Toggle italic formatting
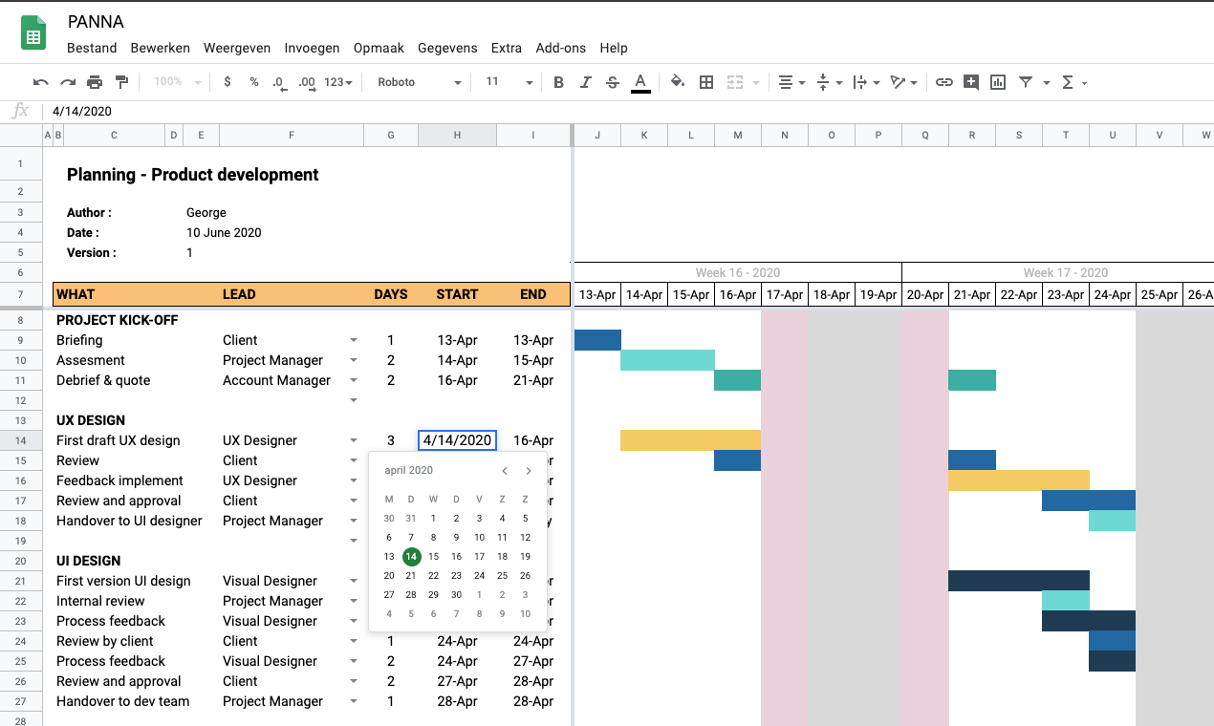Viewport: 1214px width, 726px height. pos(586,82)
